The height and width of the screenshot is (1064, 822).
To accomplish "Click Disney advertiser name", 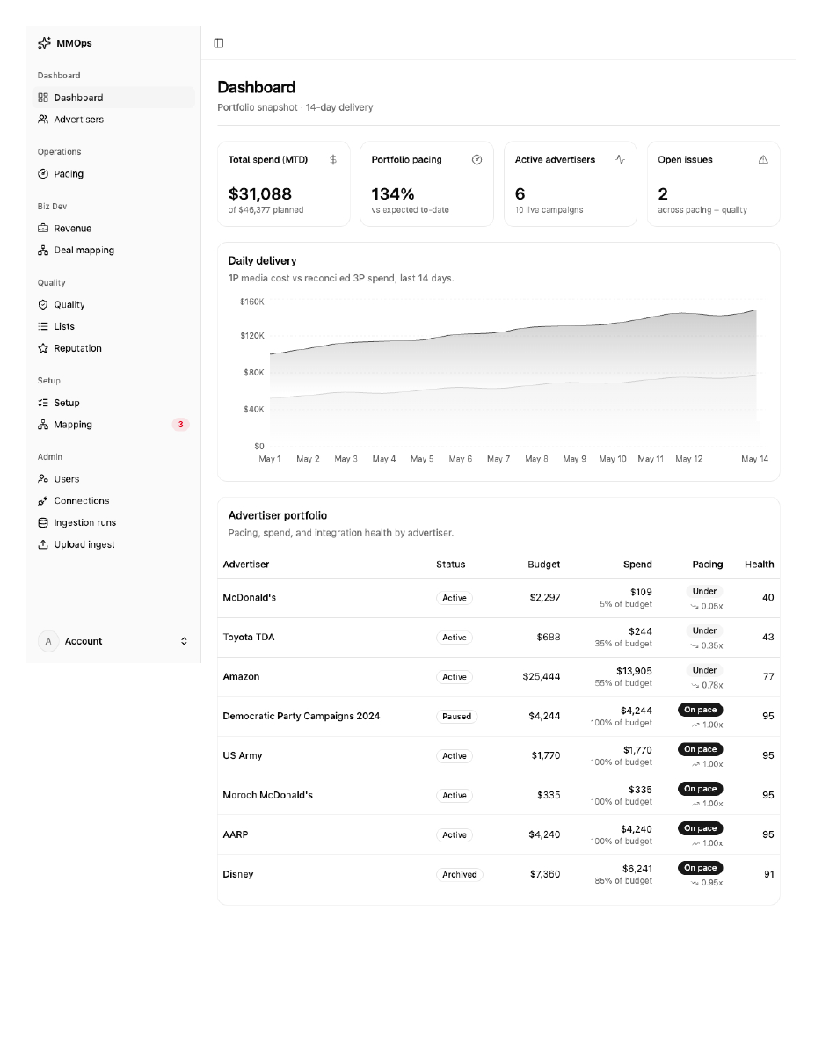I will pyautogui.click(x=238, y=875).
